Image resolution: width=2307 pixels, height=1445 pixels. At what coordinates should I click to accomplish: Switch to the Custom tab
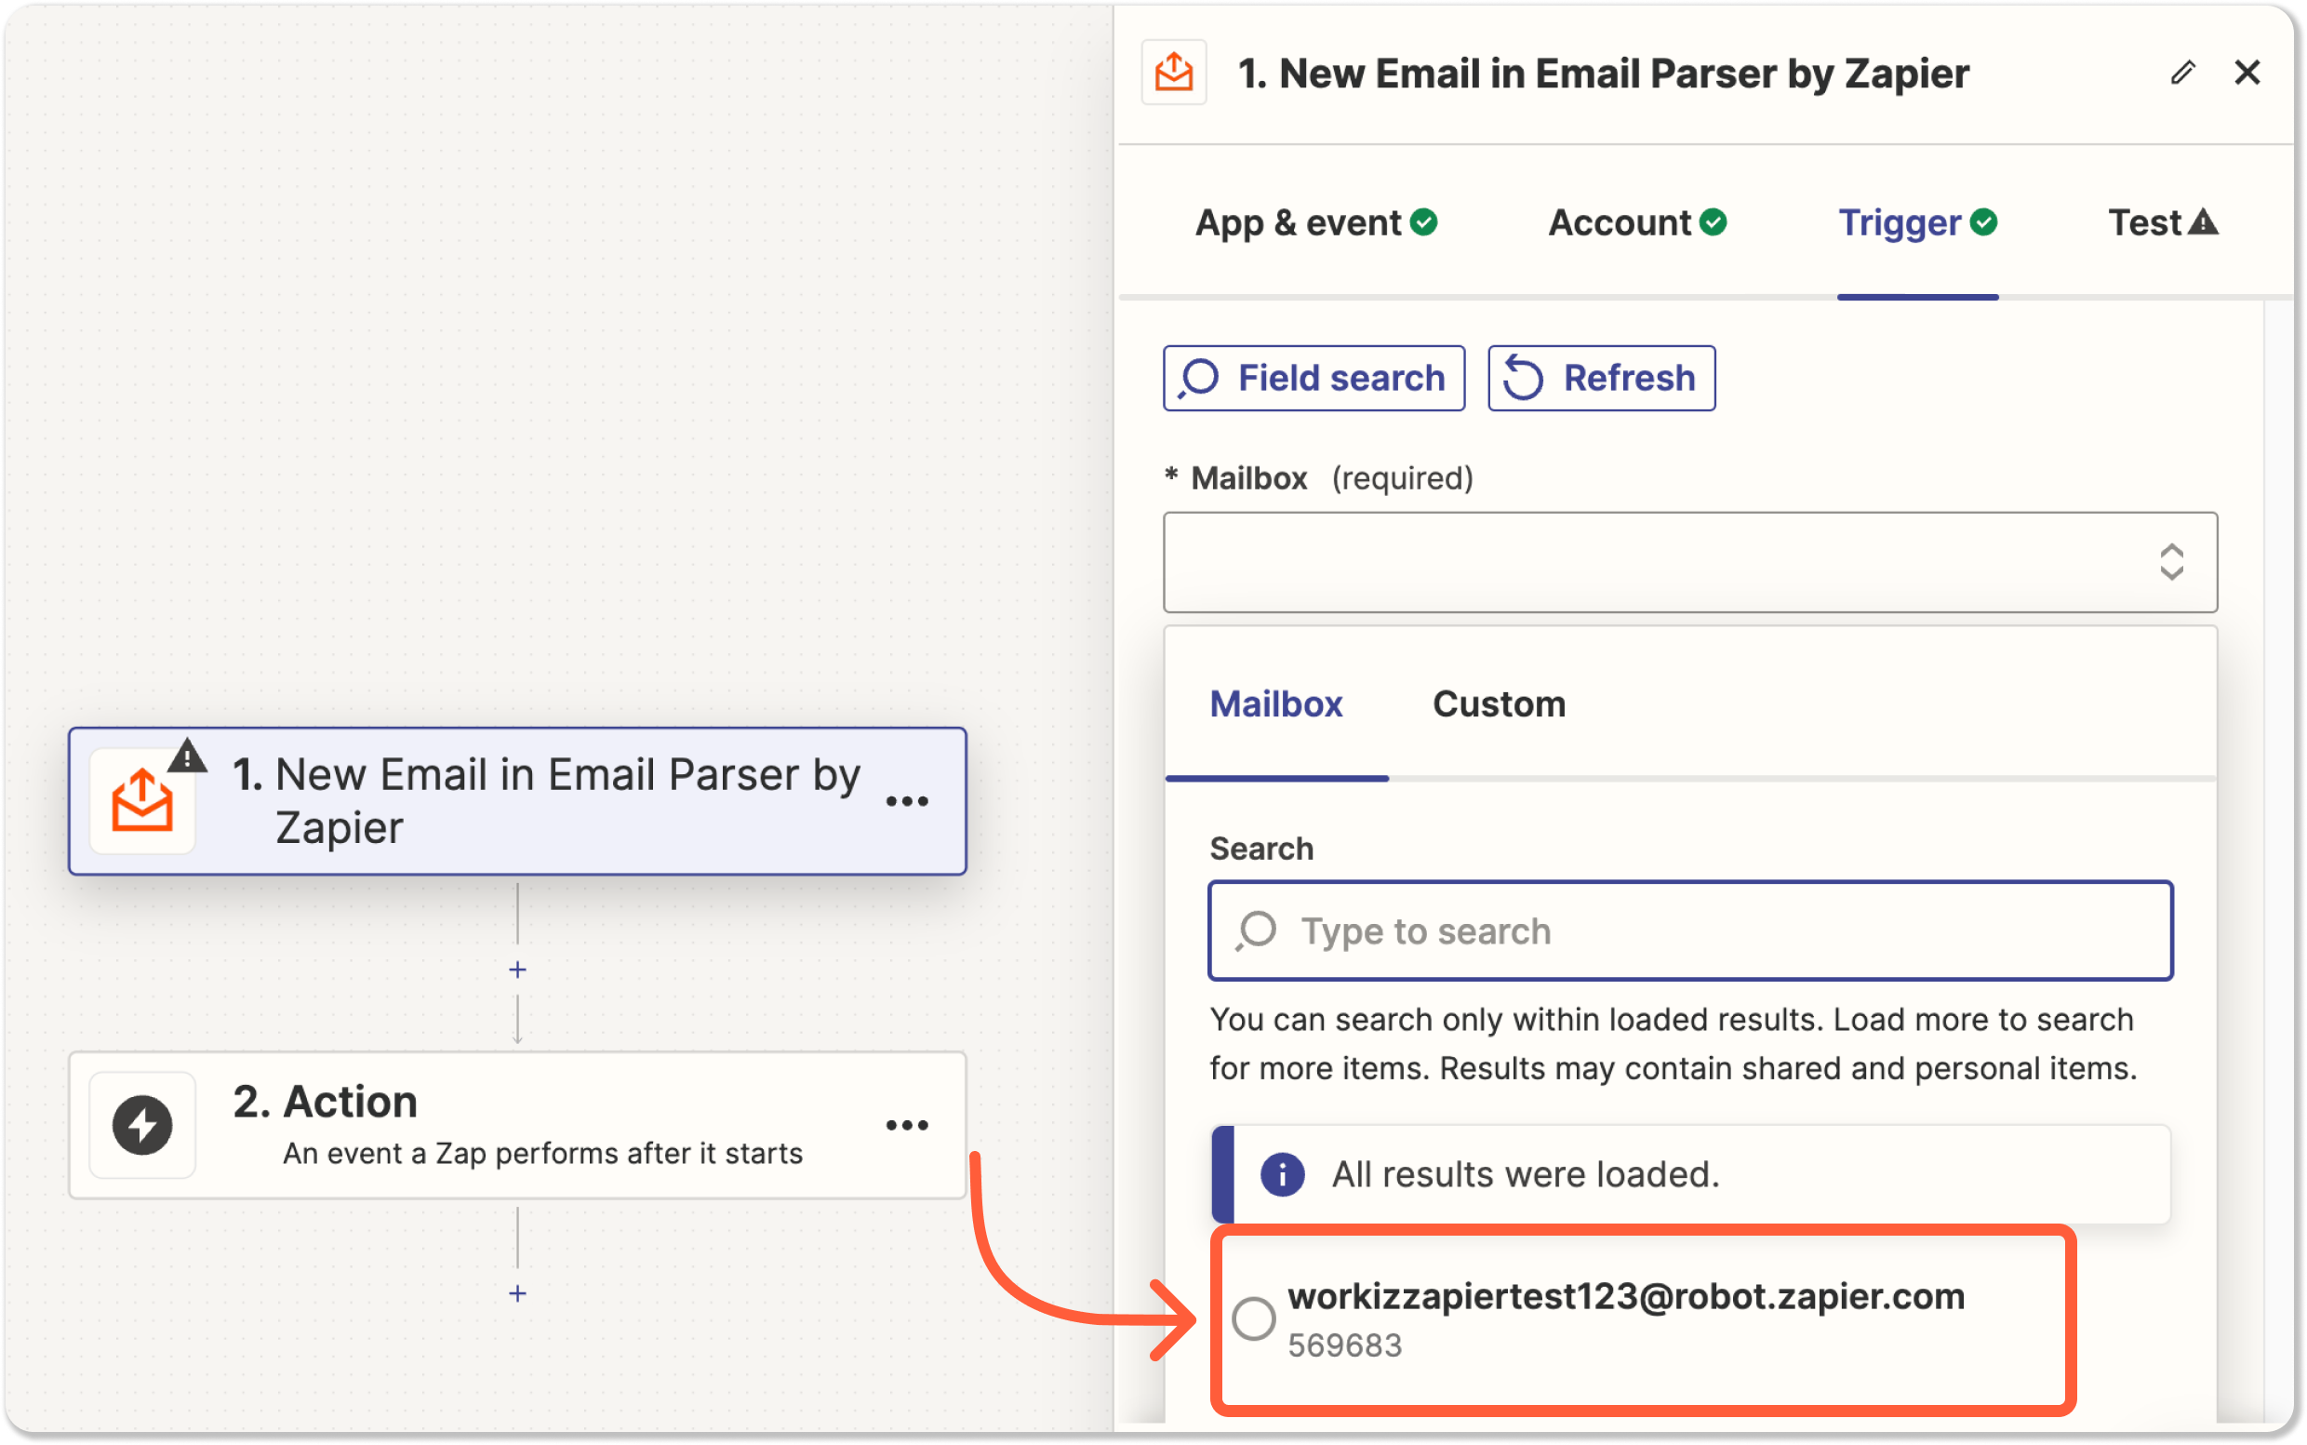1499,704
